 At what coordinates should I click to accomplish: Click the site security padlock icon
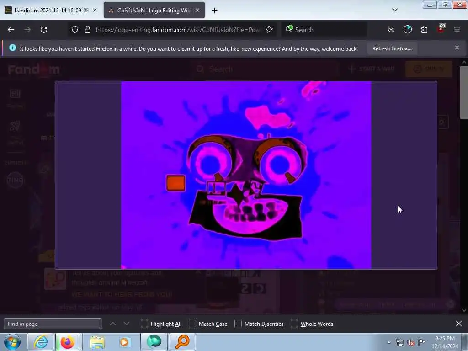tap(87, 29)
